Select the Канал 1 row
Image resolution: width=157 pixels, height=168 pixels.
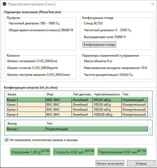tap(77, 100)
